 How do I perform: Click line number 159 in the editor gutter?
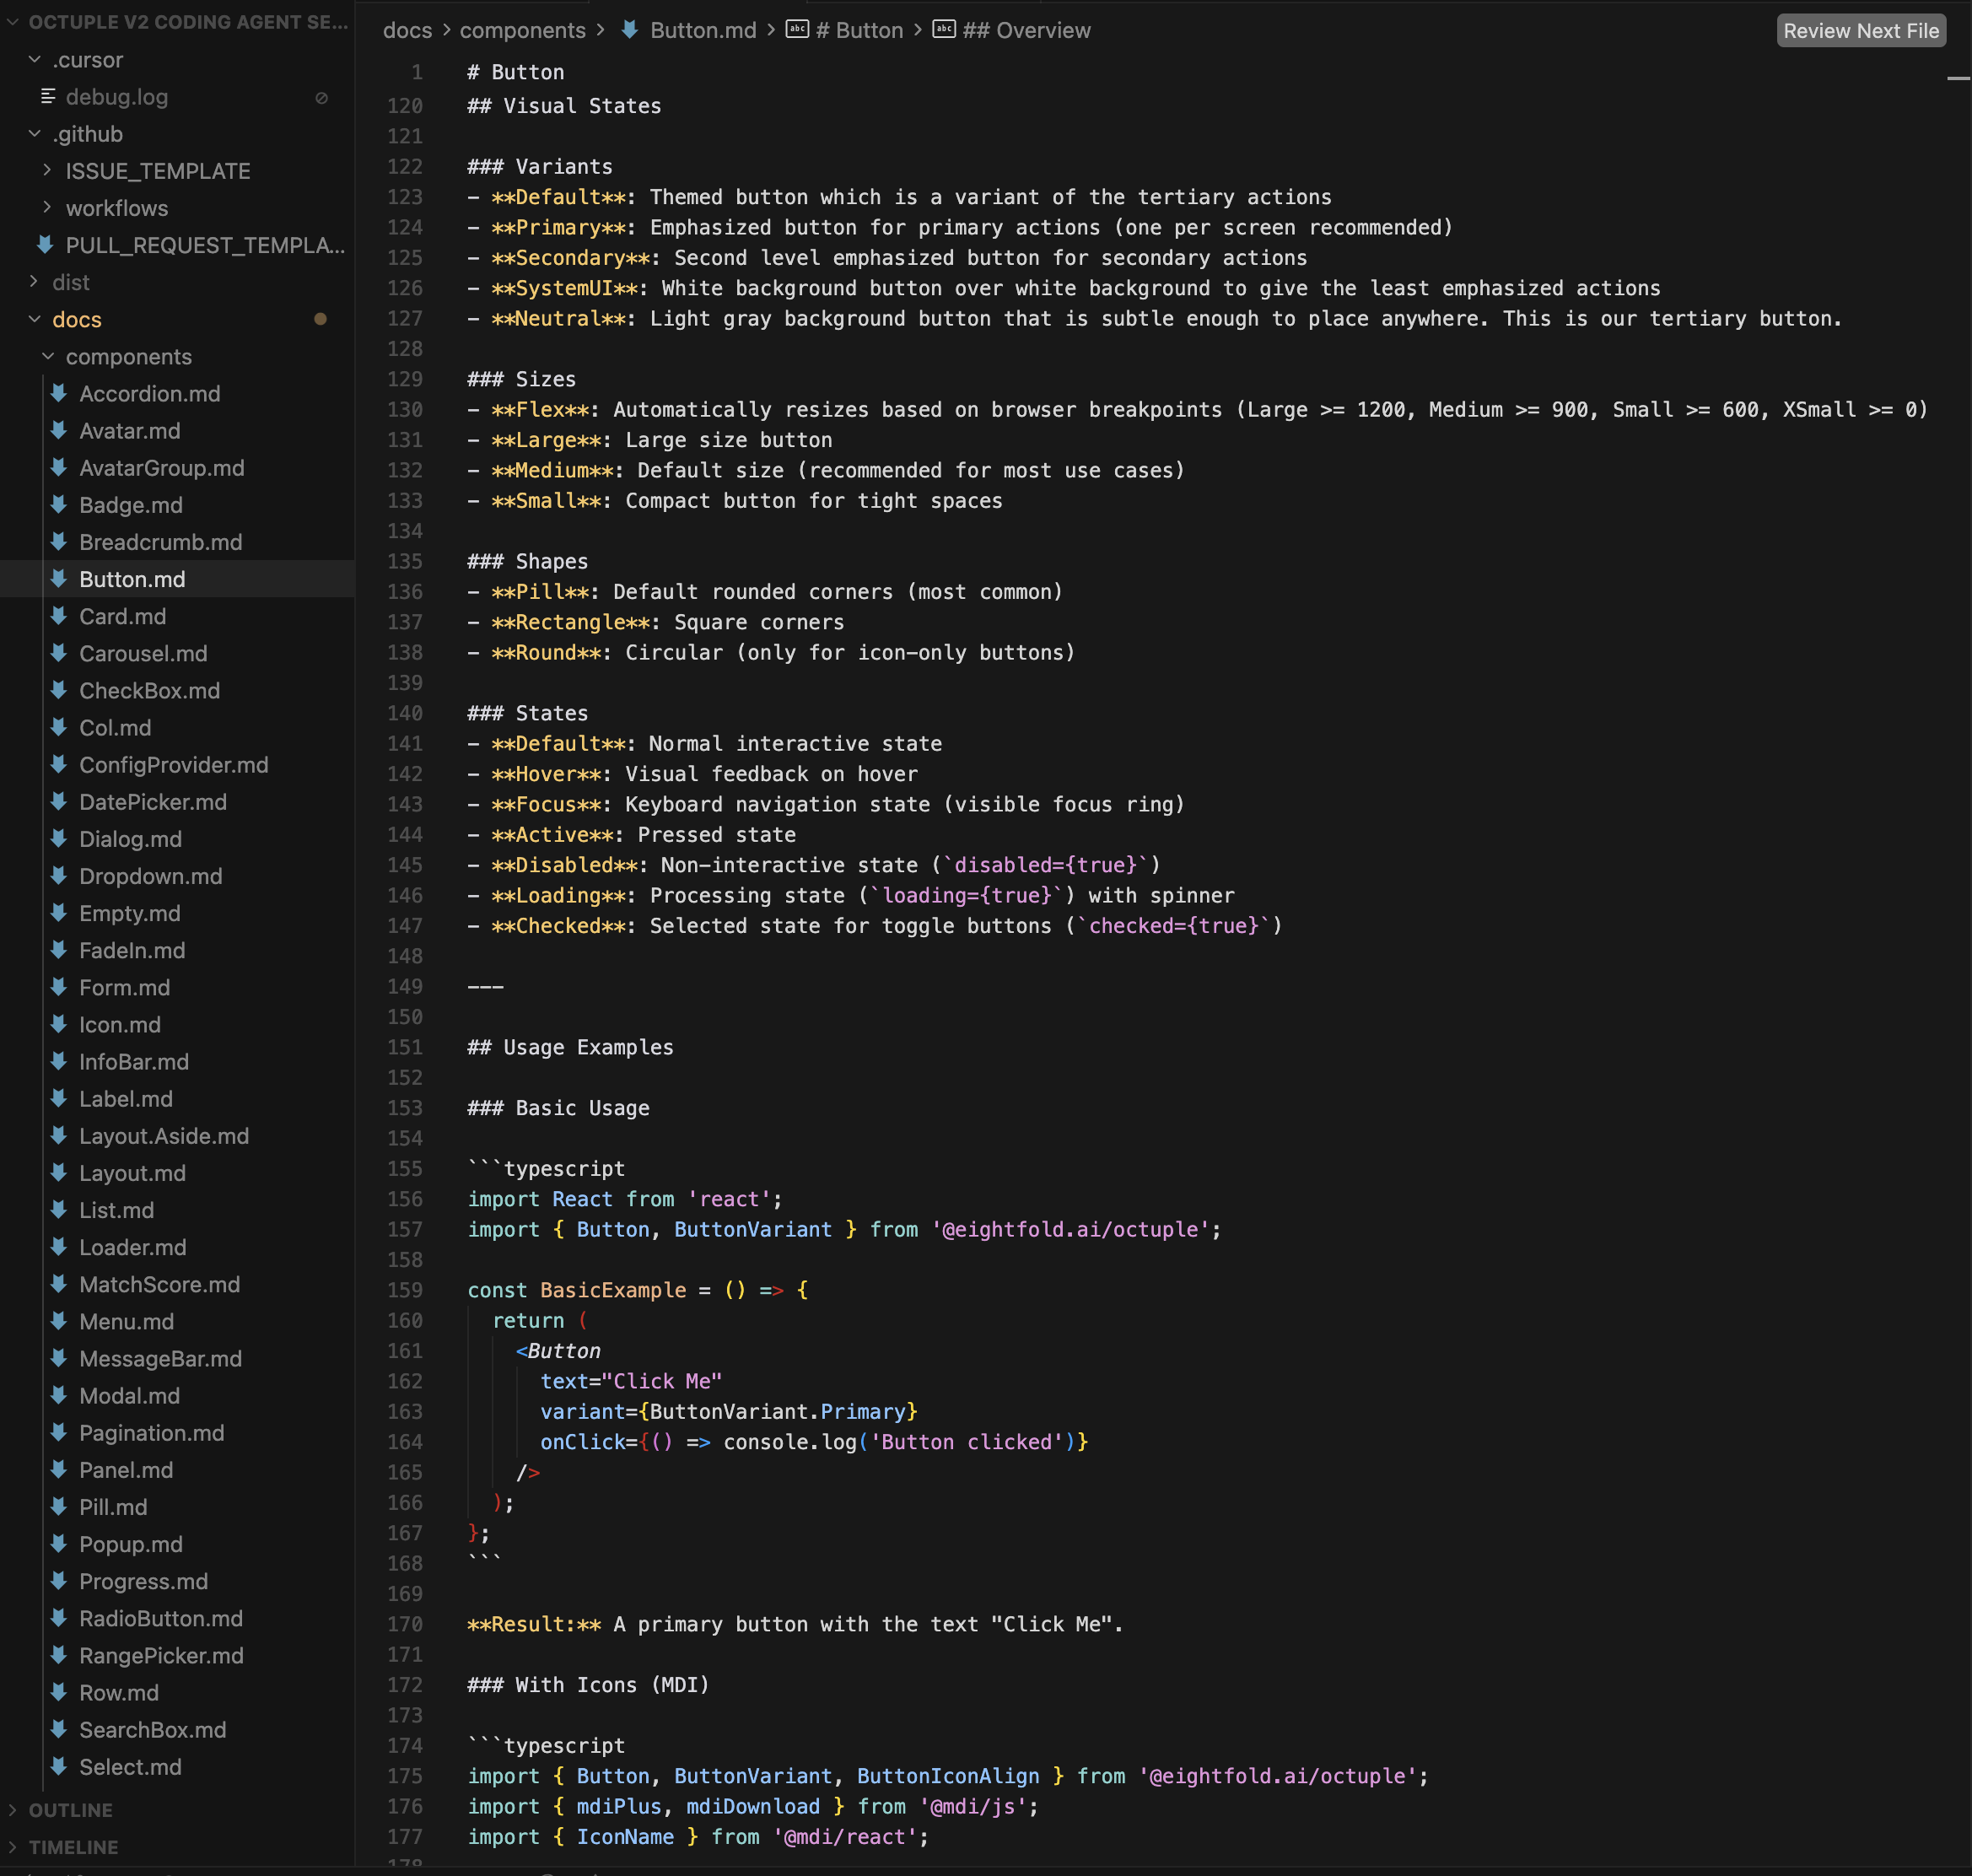[x=404, y=1290]
